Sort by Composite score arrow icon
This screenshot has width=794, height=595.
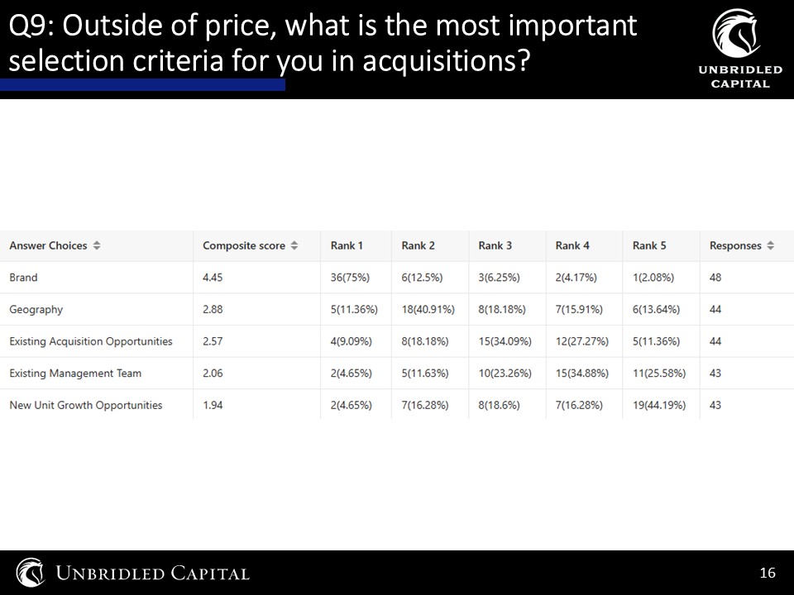(294, 245)
